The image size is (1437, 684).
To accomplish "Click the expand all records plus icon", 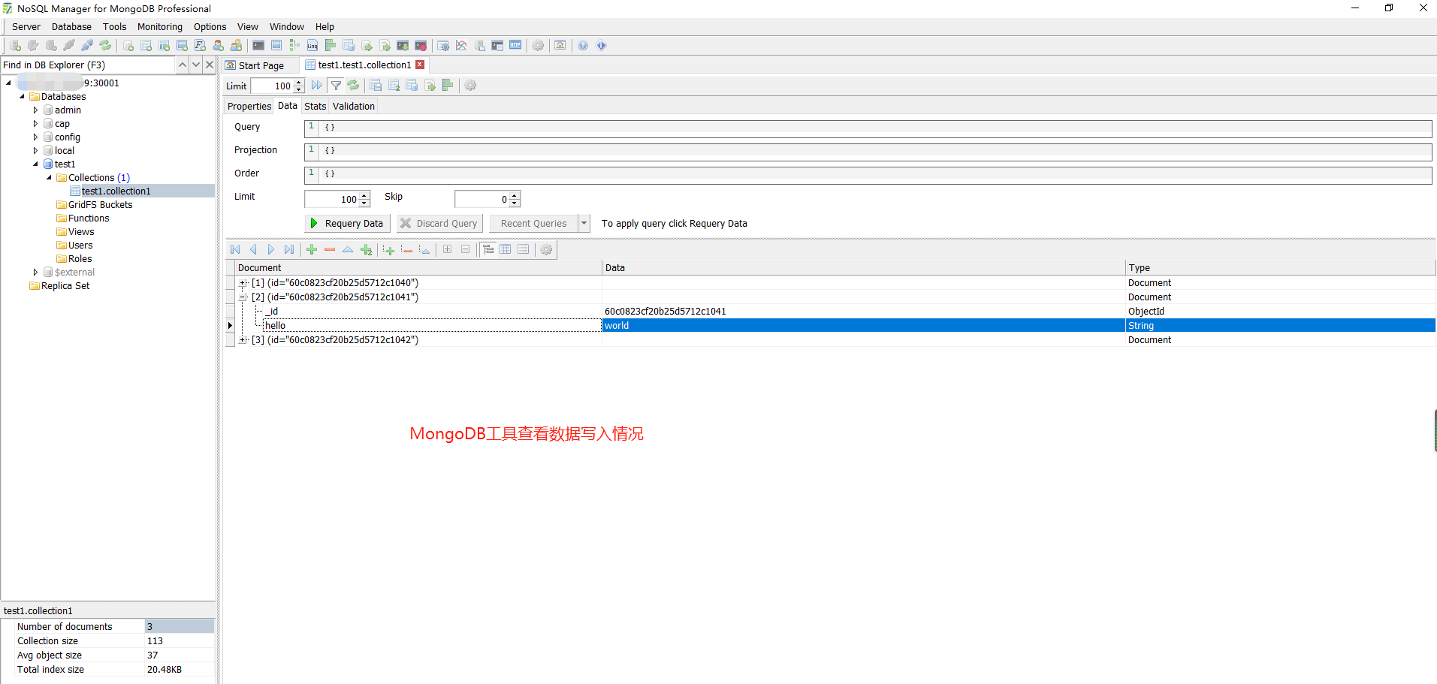I will (x=447, y=249).
